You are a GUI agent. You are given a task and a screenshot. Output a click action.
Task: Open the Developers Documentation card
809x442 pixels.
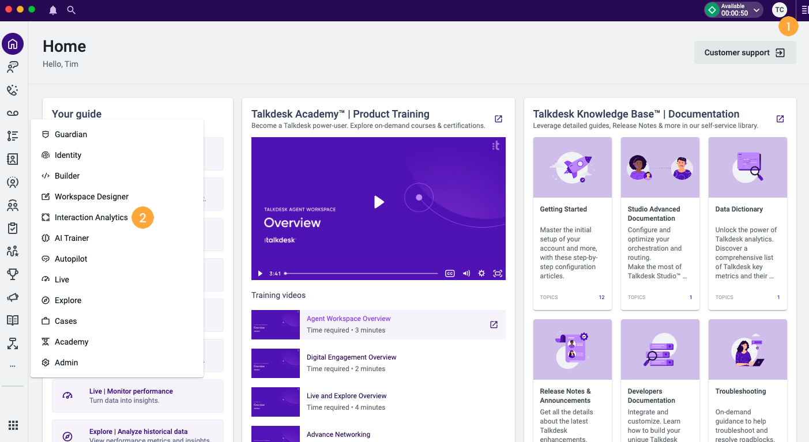pos(660,380)
